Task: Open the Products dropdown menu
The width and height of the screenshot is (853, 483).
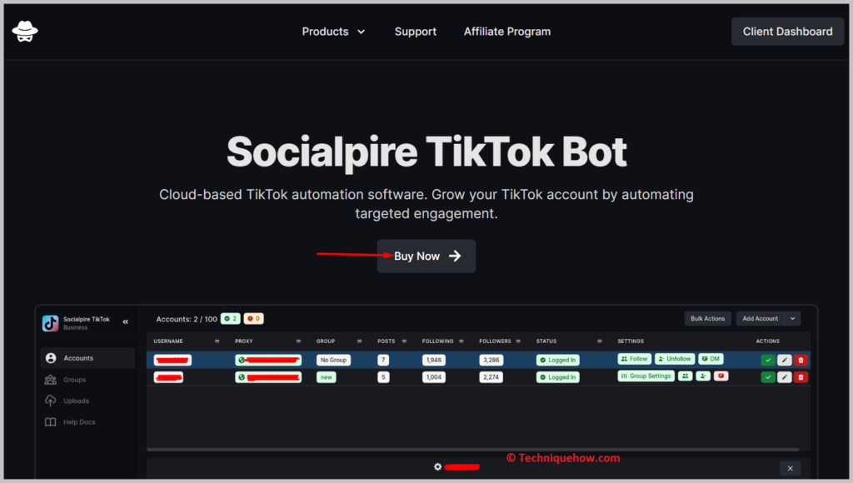Action: point(333,32)
